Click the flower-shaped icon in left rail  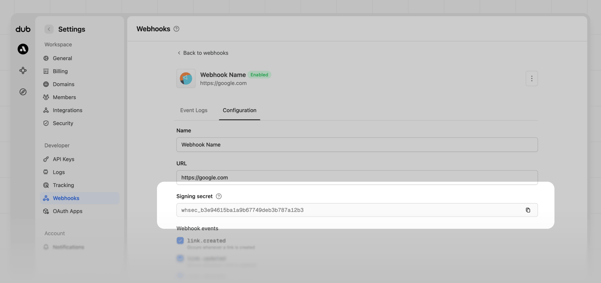tap(23, 71)
